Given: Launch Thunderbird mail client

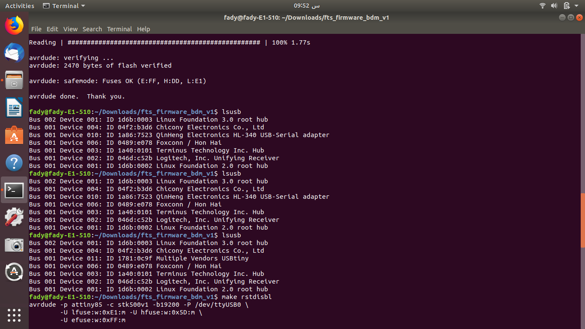Looking at the screenshot, I should tap(14, 53).
